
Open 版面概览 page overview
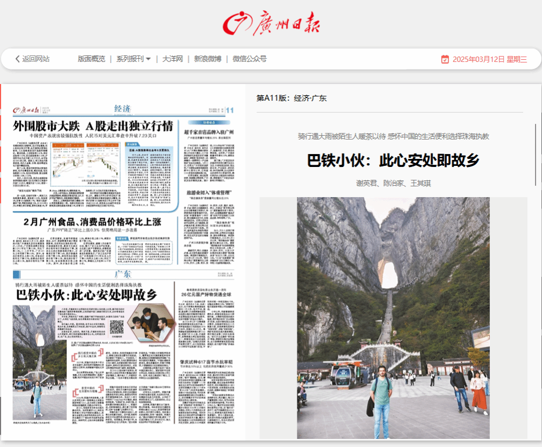tap(91, 59)
